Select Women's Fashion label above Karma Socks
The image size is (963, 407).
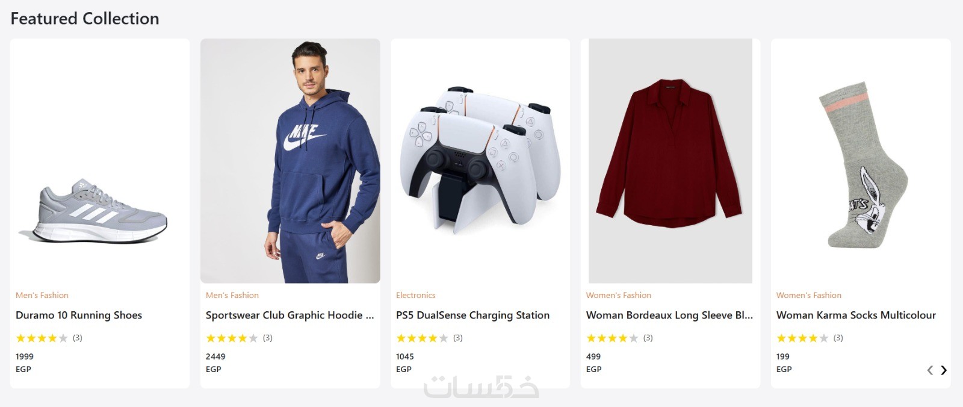tap(809, 295)
